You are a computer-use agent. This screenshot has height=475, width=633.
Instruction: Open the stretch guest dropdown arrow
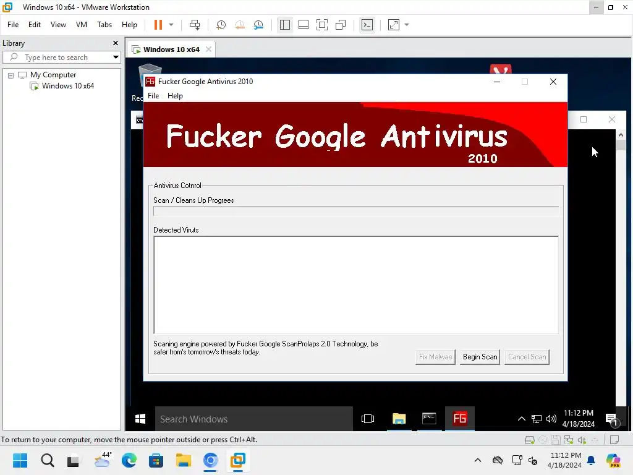point(407,25)
